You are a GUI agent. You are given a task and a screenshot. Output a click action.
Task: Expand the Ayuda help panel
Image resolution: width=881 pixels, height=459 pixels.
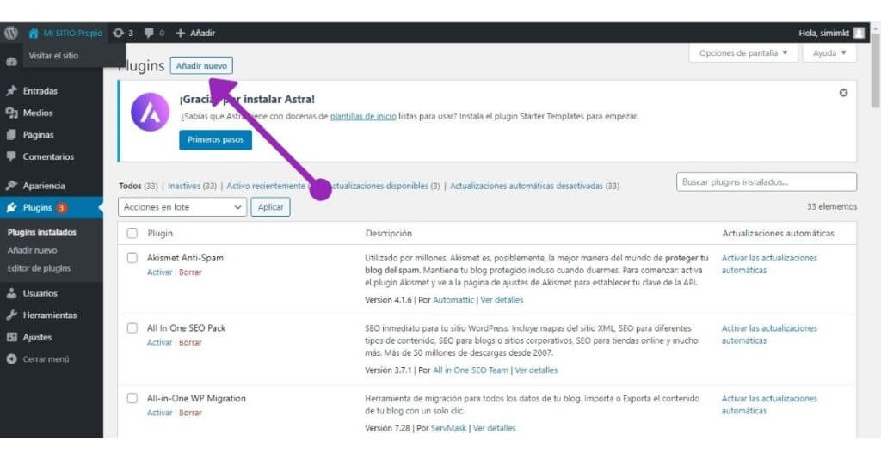point(829,52)
